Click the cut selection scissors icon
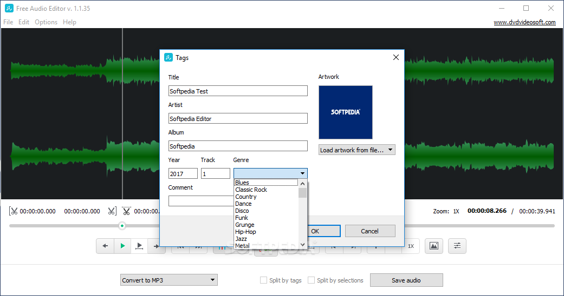The height and width of the screenshot is (296, 564). 126,211
